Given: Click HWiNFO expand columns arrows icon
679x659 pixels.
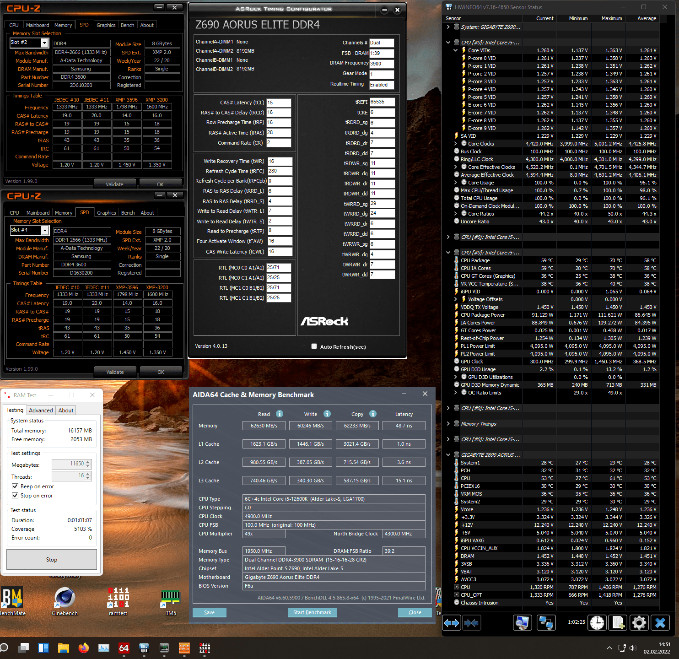Looking at the screenshot, I should pos(452,623).
